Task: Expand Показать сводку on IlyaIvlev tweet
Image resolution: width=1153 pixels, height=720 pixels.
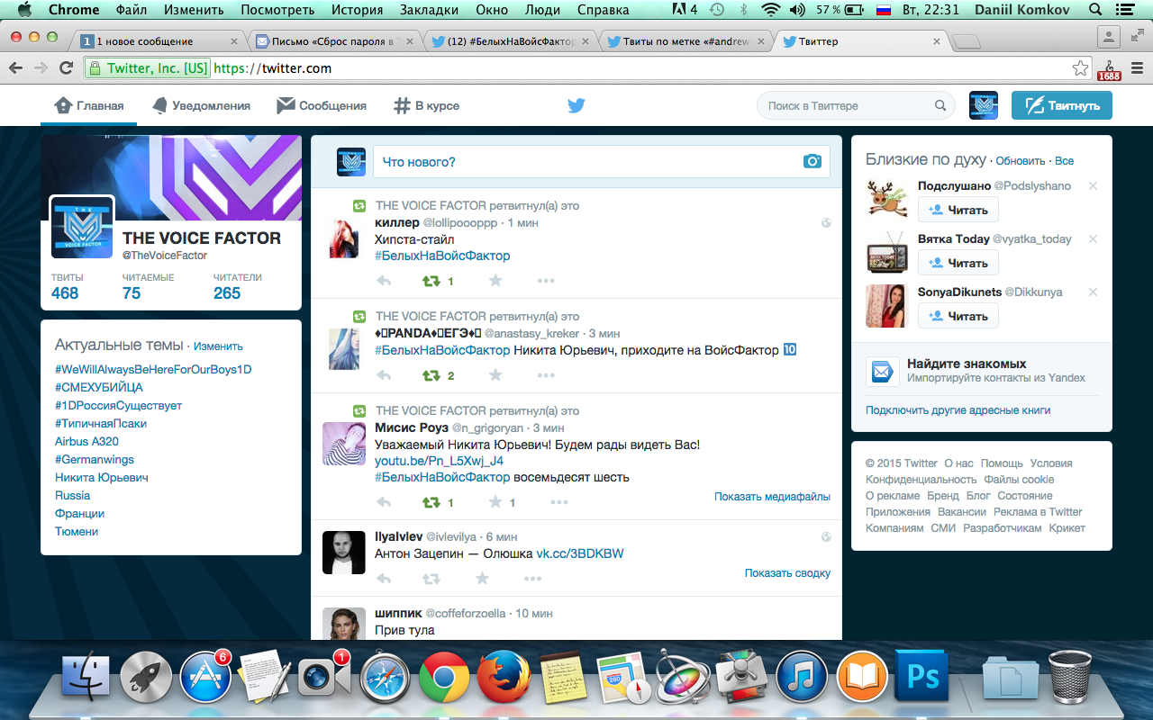Action: [787, 573]
